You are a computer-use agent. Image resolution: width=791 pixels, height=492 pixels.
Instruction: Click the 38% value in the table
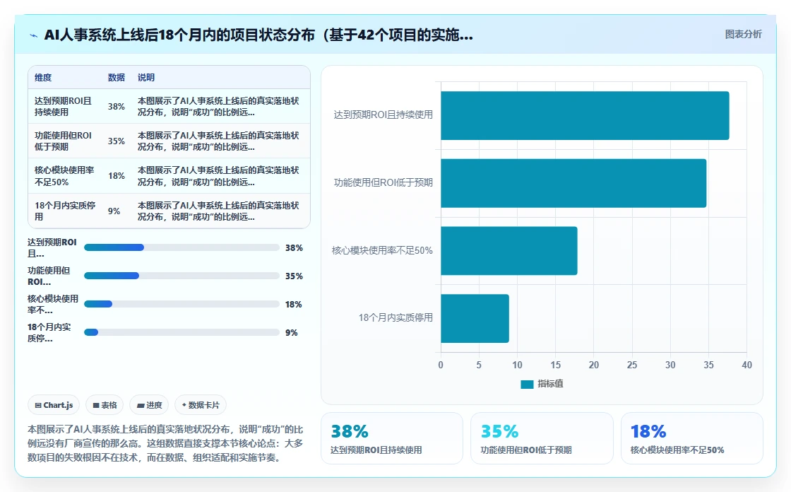point(116,107)
